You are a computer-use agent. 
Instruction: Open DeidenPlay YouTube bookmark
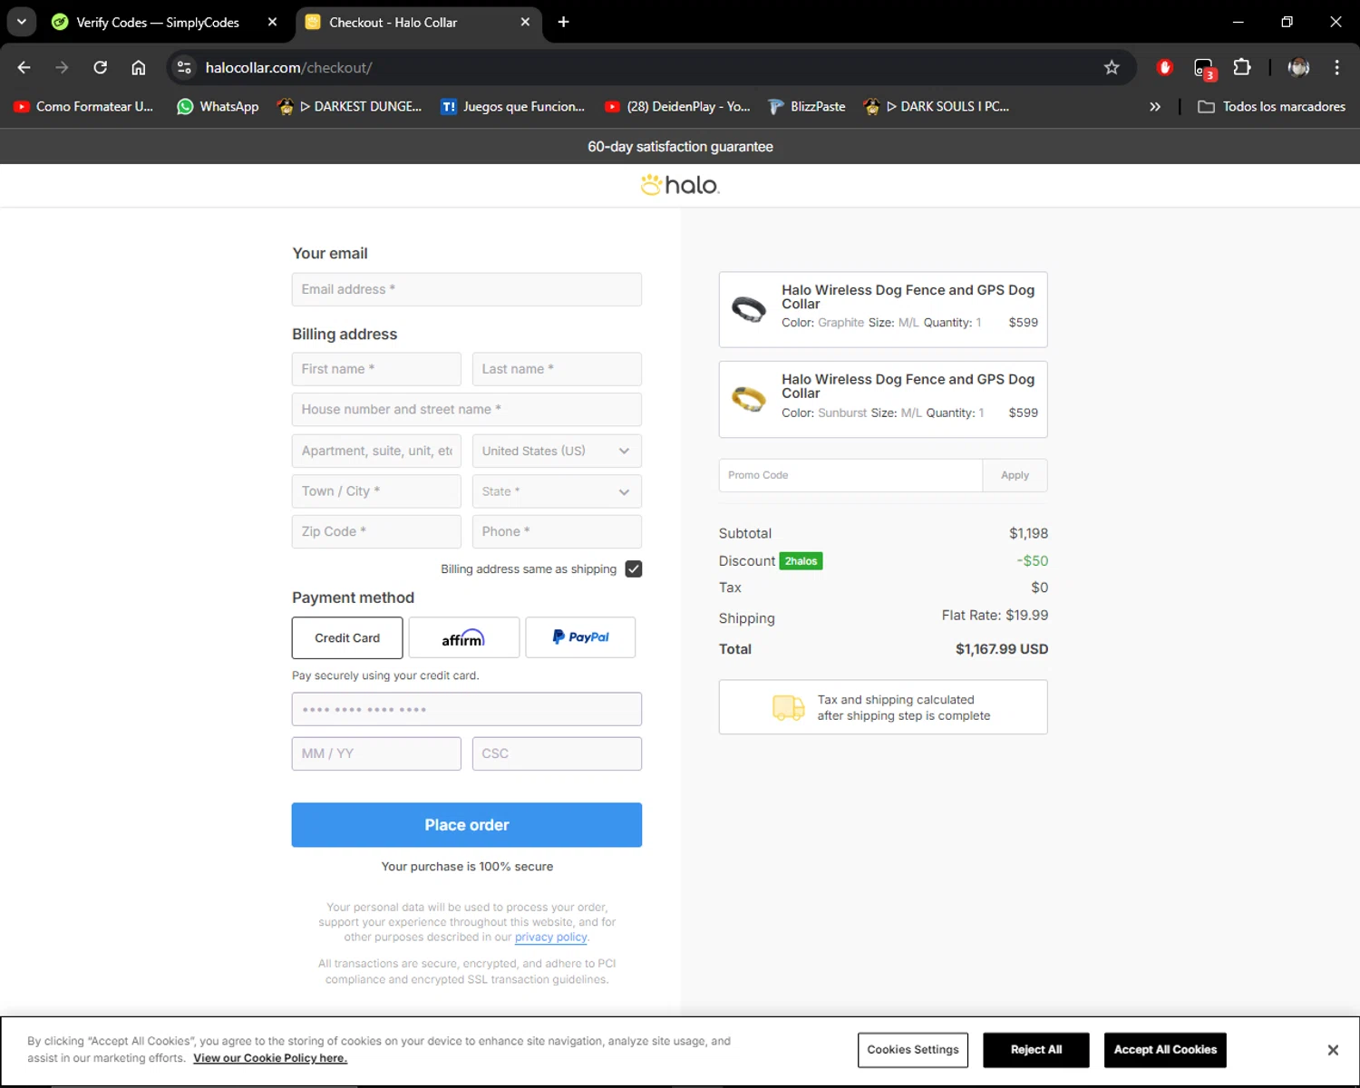pyautogui.click(x=677, y=106)
